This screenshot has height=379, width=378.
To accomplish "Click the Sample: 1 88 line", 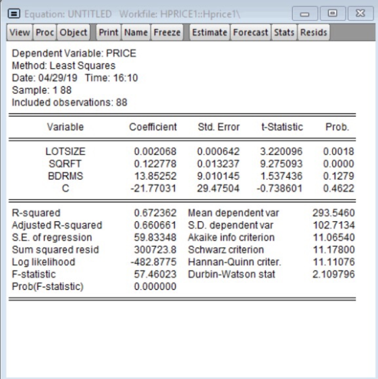I will click(42, 90).
